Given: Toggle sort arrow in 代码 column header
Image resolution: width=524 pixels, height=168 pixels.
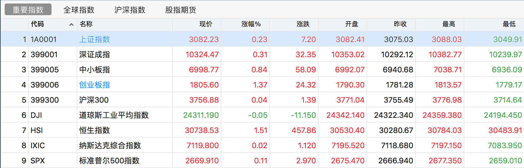Looking at the screenshot, I should 71,24.
